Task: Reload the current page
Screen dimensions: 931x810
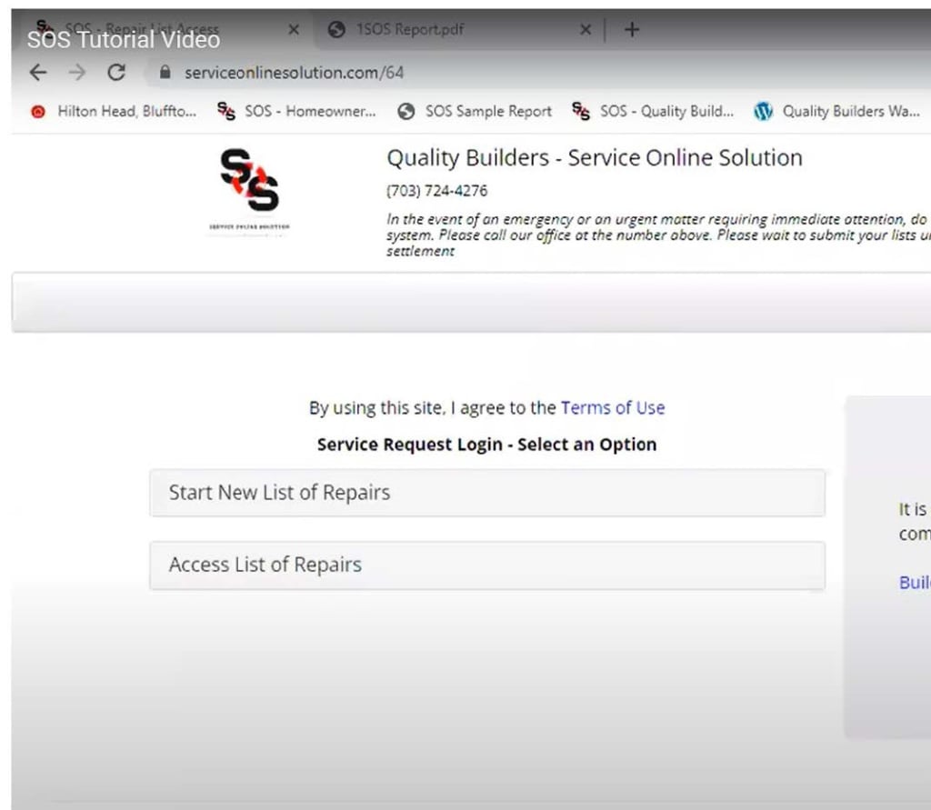Action: [x=116, y=73]
